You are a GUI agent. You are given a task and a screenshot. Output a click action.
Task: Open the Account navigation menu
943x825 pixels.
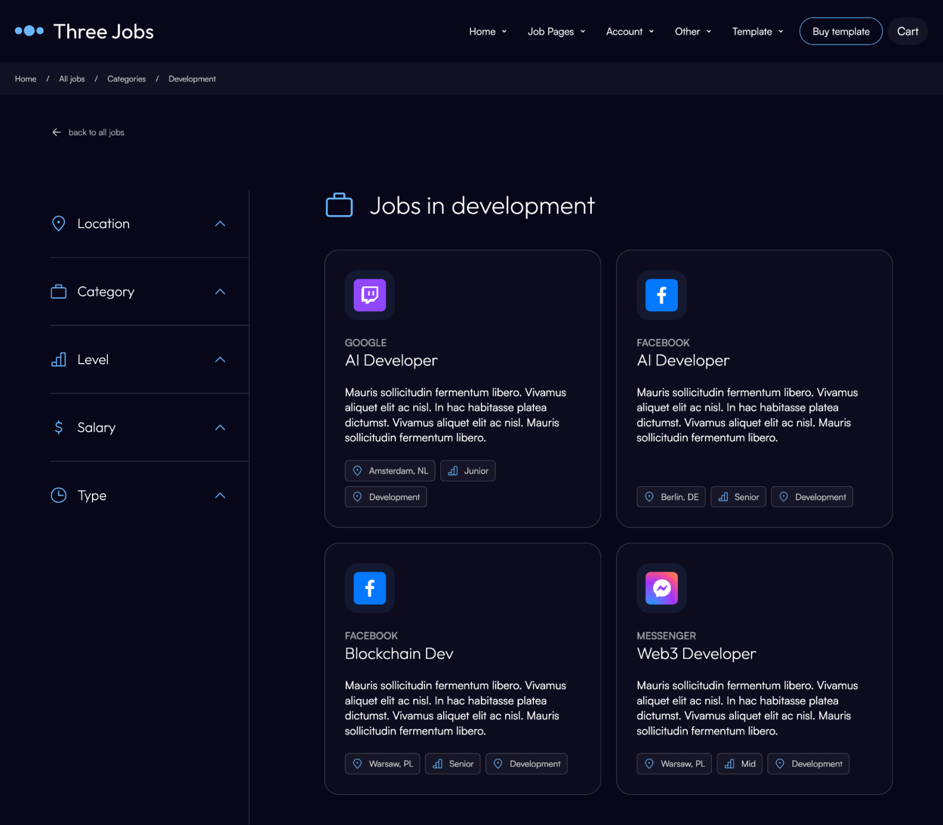pyautogui.click(x=629, y=31)
